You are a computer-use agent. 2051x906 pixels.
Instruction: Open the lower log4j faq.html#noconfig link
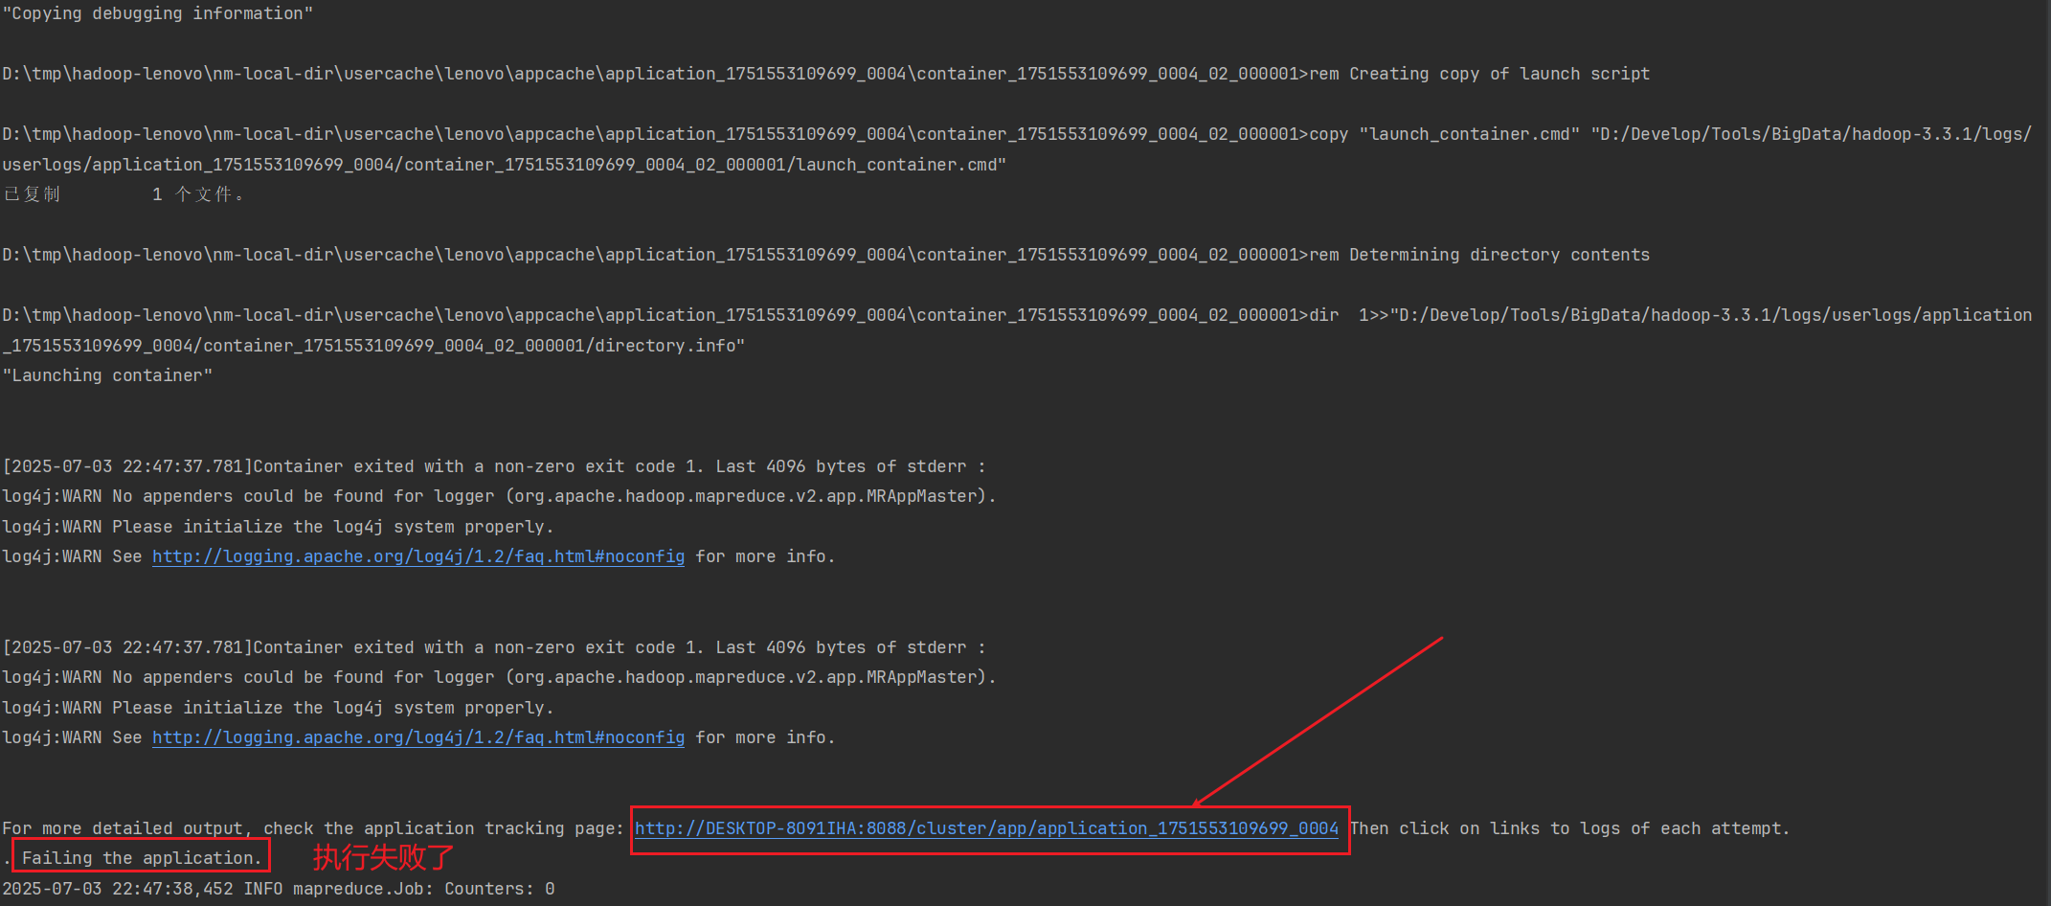[x=418, y=737]
